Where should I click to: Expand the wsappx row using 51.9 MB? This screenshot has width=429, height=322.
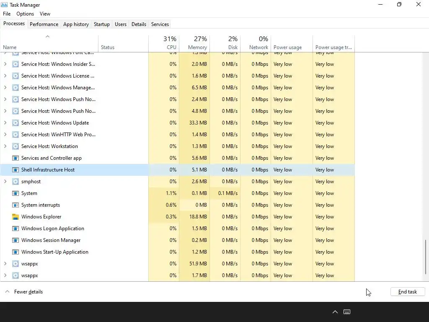click(x=5, y=264)
